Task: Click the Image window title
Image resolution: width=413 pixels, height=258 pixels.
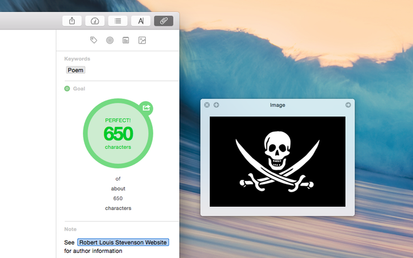Action: point(277,105)
